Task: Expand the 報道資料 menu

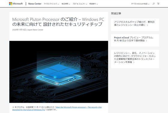Action: pyautogui.click(x=94, y=4)
